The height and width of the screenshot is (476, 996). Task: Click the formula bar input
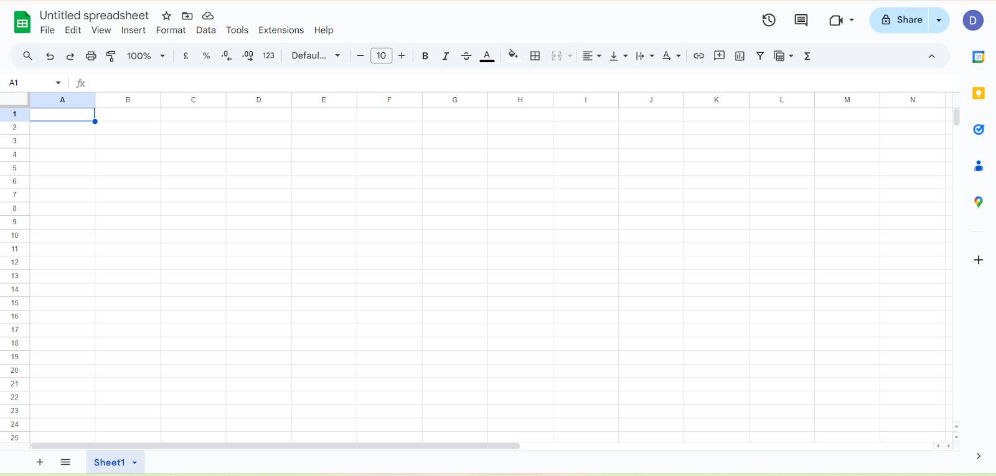(522, 83)
